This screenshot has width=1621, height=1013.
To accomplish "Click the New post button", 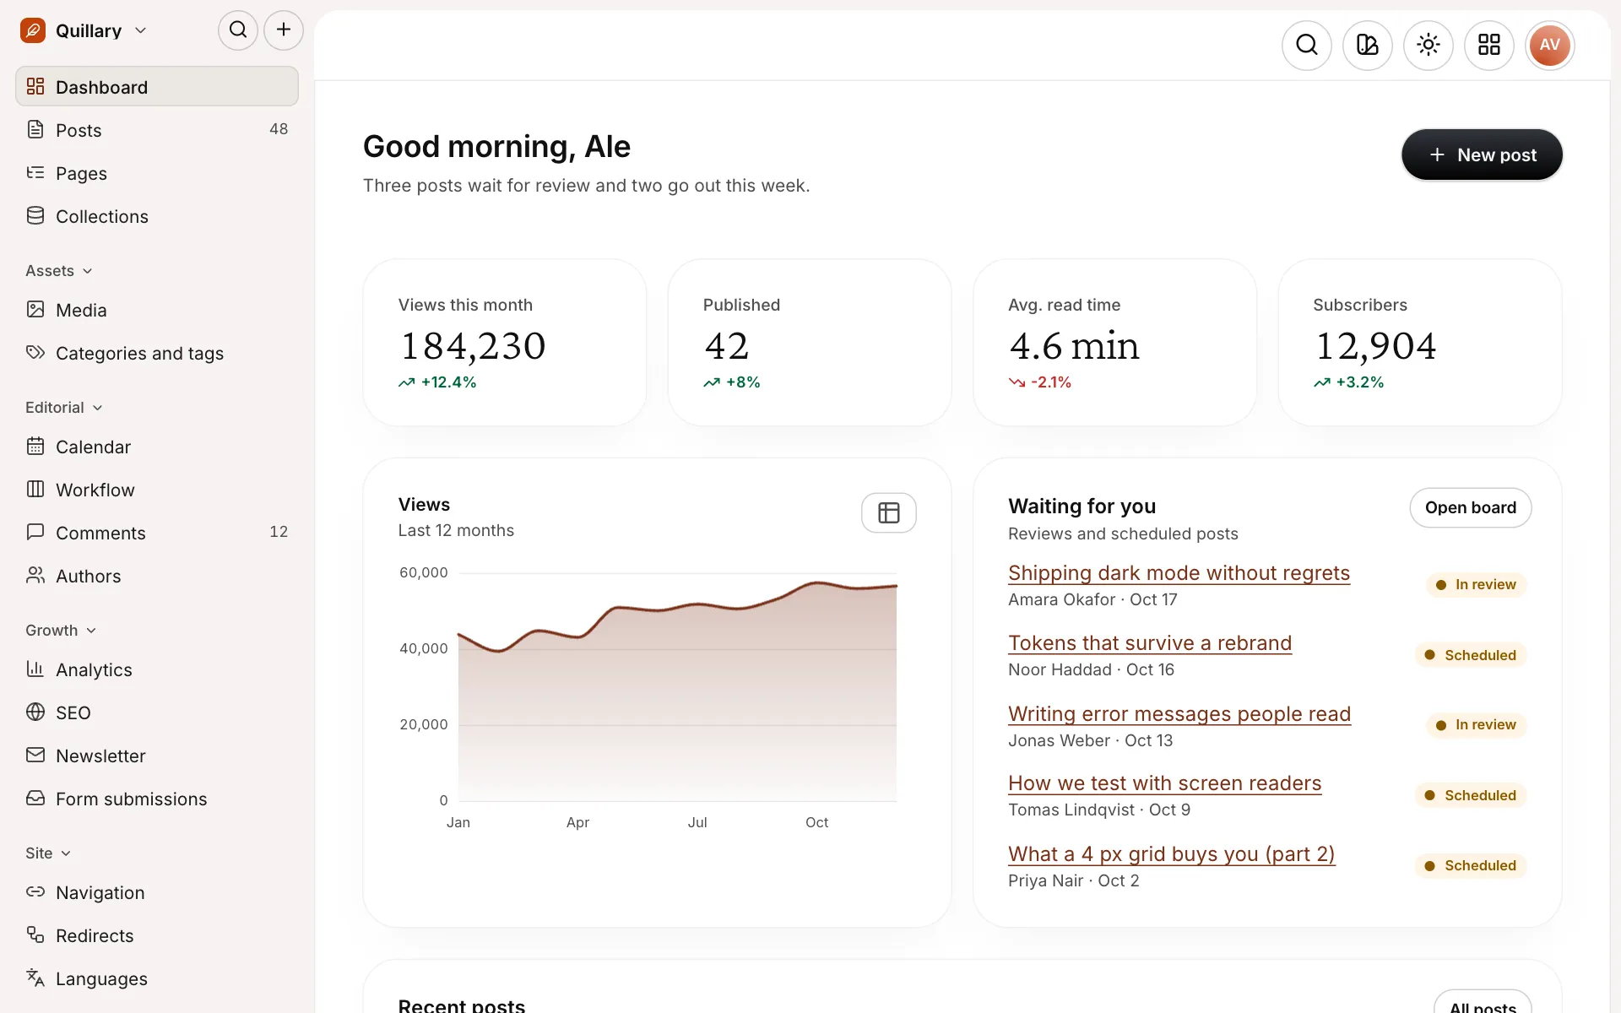I will pos(1482,154).
